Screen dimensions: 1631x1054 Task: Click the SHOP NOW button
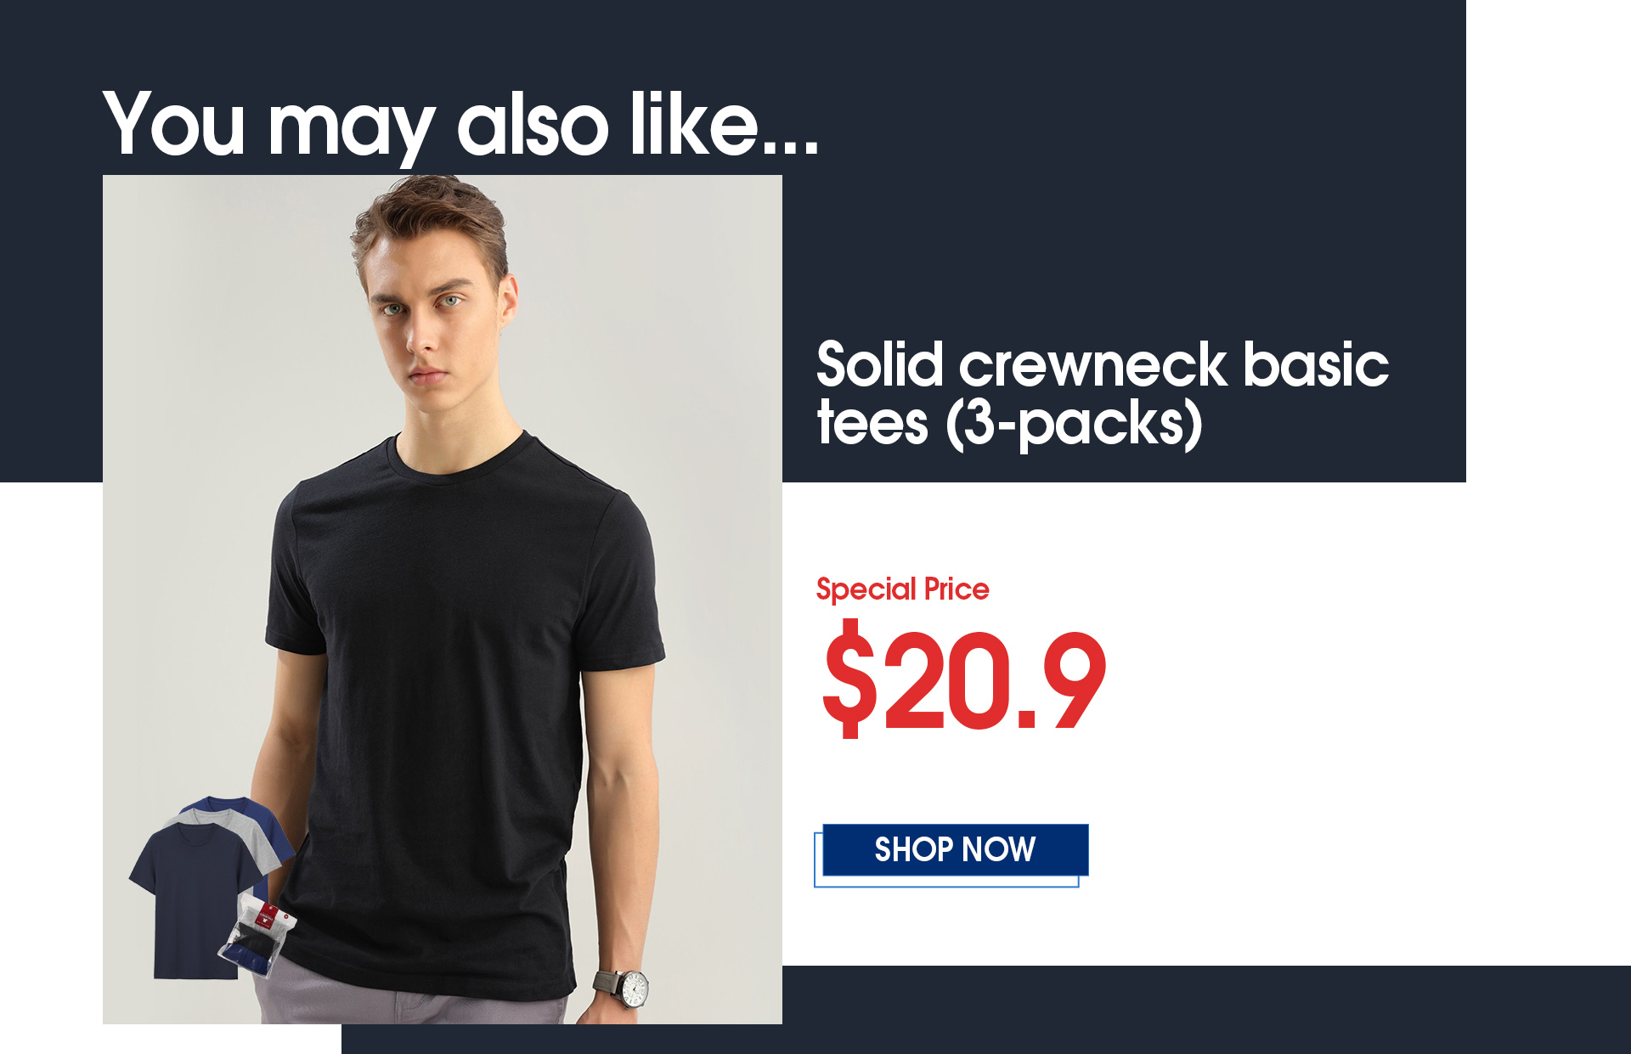[x=955, y=849]
